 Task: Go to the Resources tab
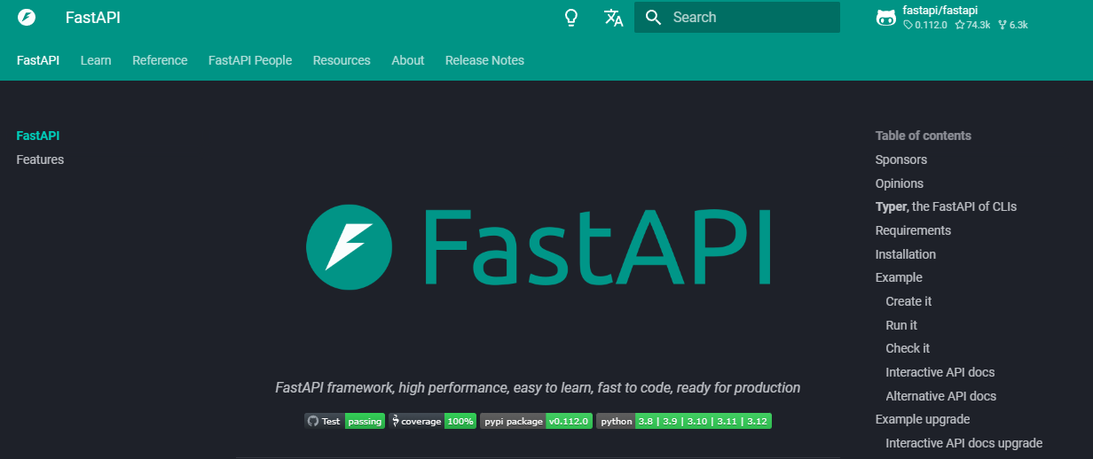[342, 60]
